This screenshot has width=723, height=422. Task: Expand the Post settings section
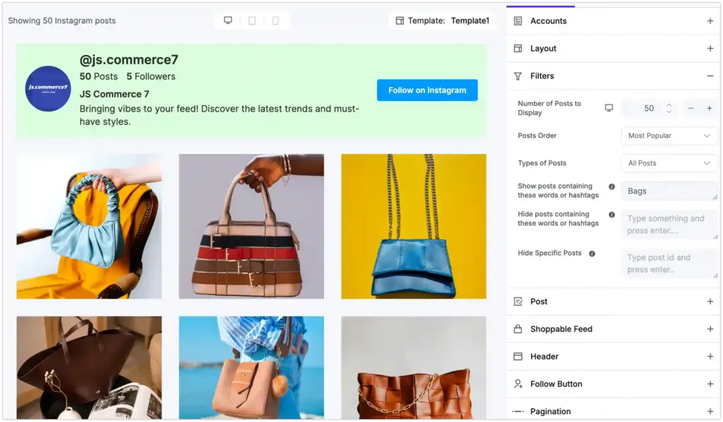[711, 301]
